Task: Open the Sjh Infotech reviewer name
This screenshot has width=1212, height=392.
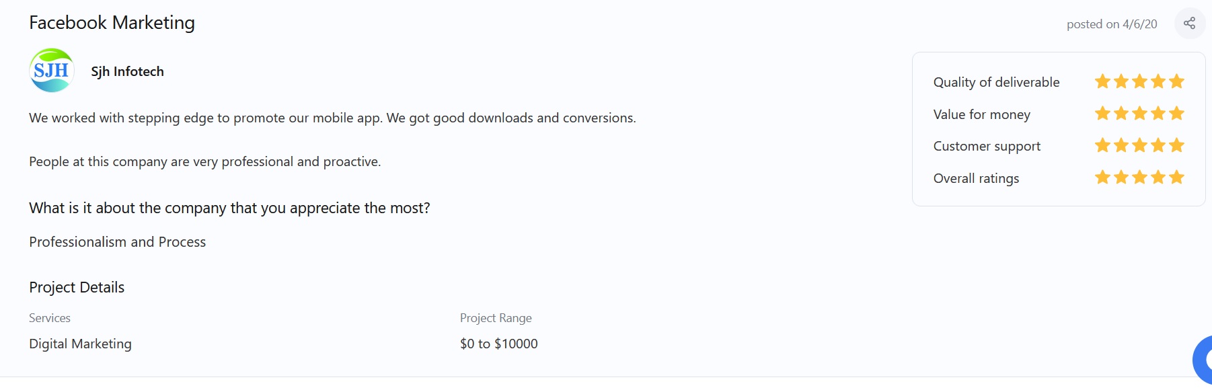Action: 128,71
